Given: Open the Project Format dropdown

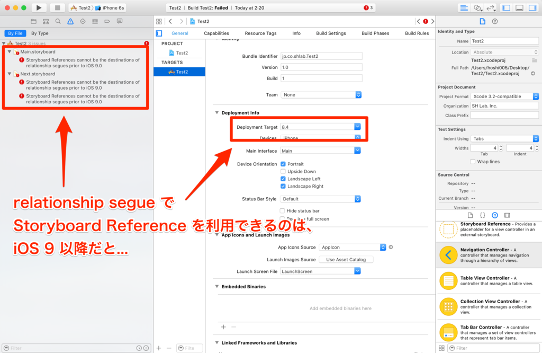Looking at the screenshot, I should tap(504, 96).
